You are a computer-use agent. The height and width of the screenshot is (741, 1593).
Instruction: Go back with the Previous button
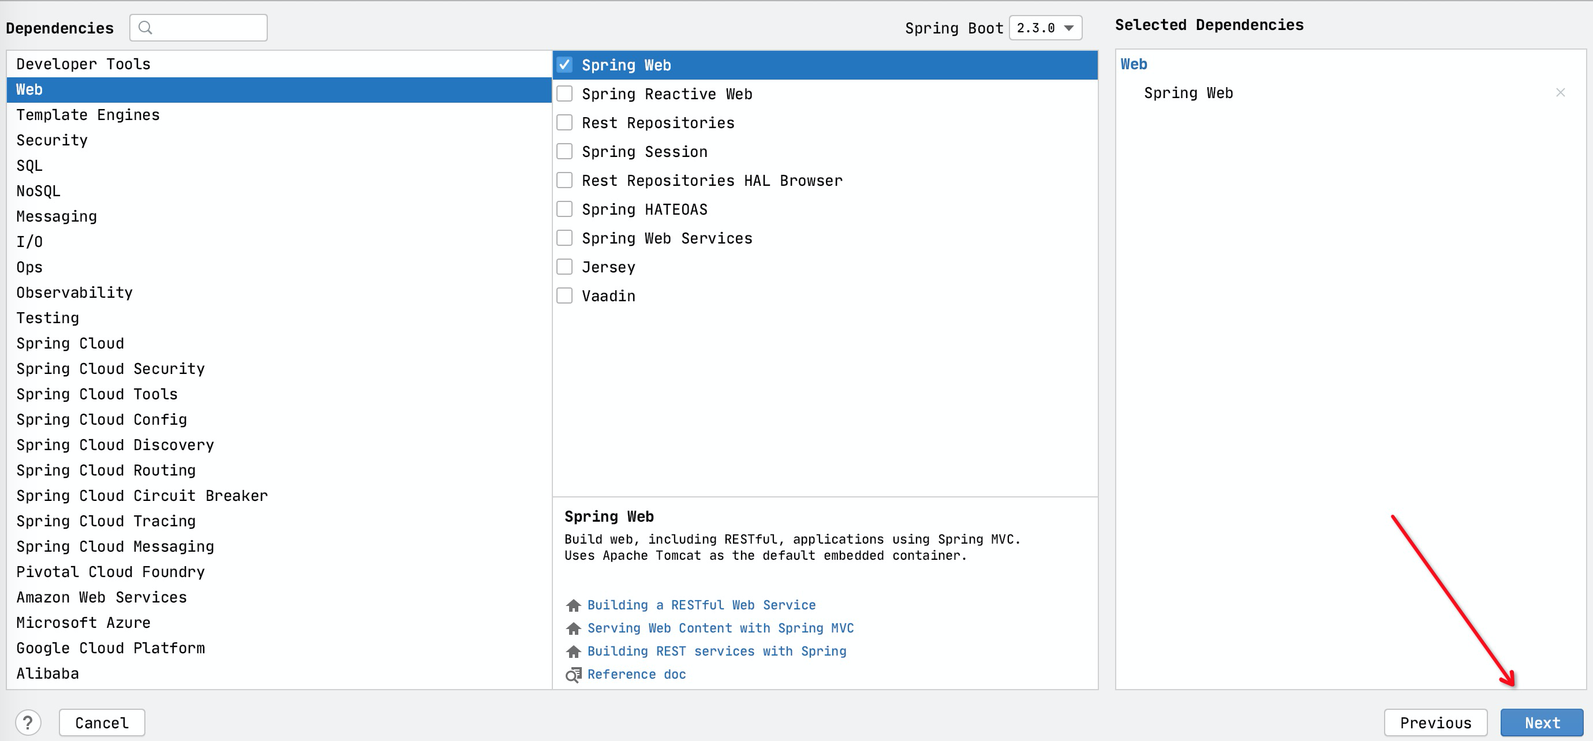point(1436,723)
